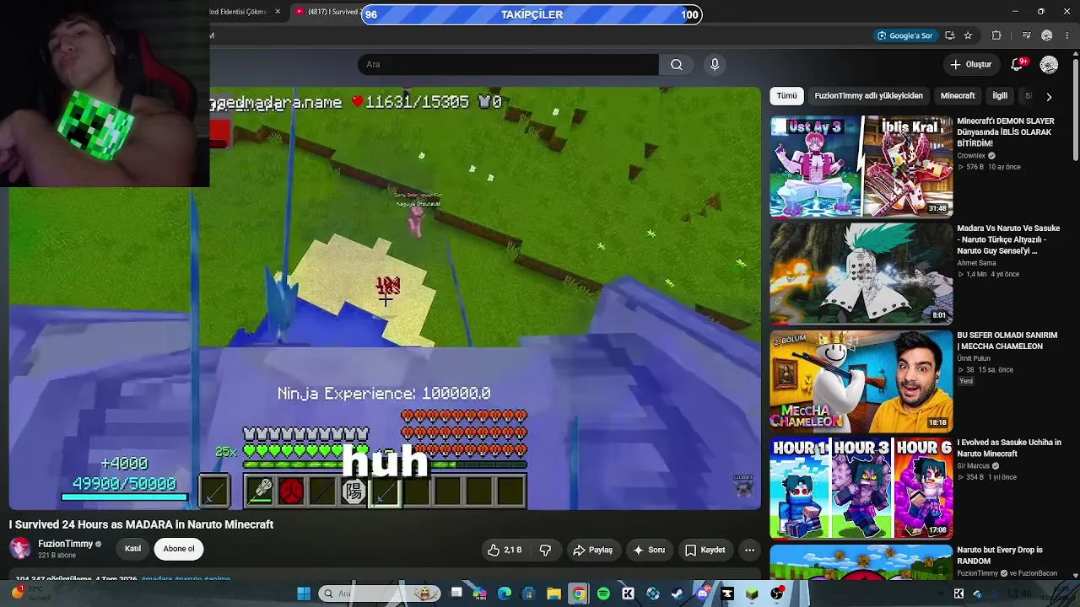
Task: Open Steam from the taskbar
Action: [x=677, y=594]
